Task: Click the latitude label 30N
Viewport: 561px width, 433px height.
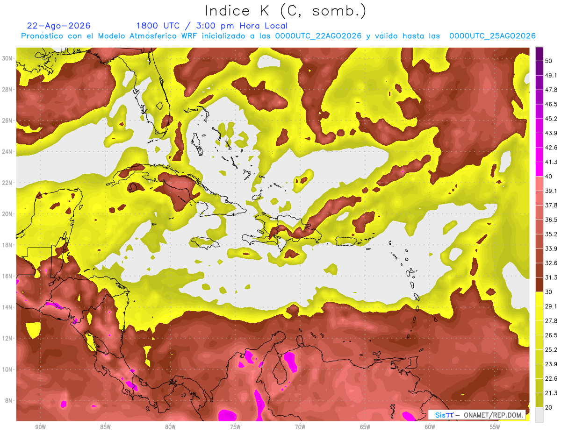Action: [x=7, y=58]
